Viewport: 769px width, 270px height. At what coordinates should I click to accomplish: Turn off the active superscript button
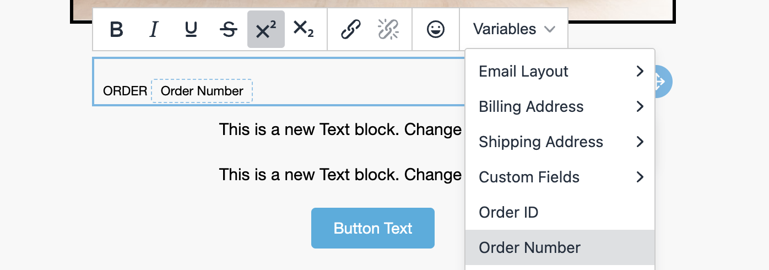tap(266, 29)
